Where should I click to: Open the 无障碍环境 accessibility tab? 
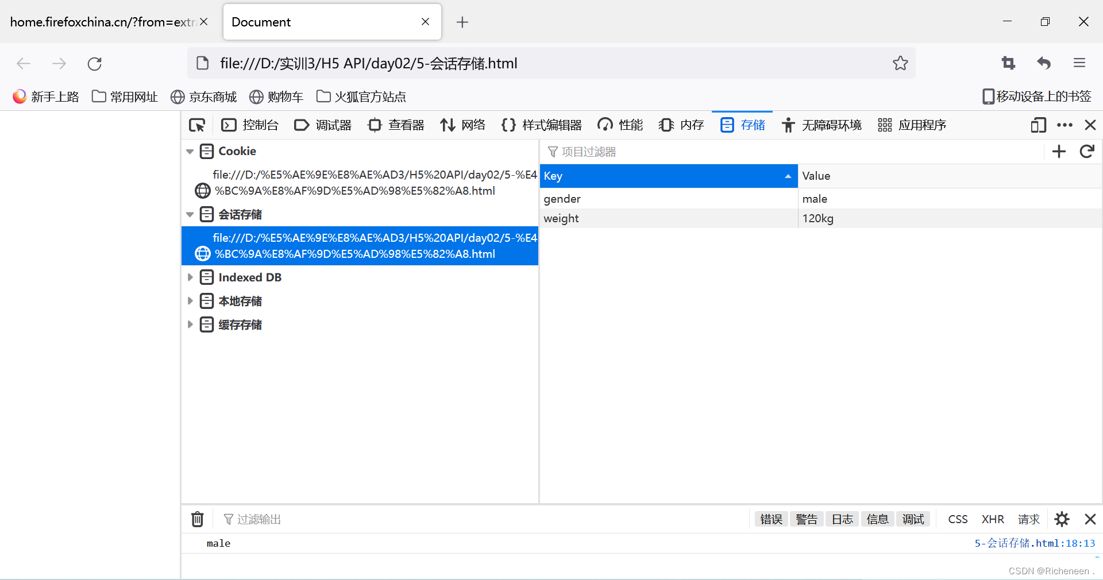[822, 125]
